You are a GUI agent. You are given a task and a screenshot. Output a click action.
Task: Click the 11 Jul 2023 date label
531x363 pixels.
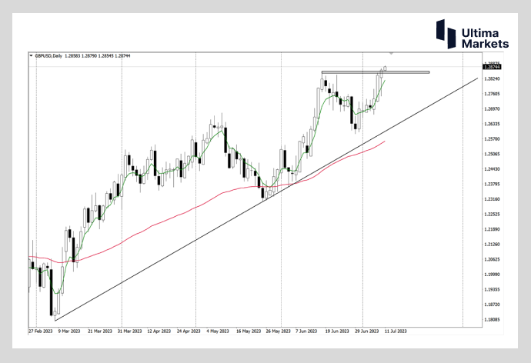pos(396,331)
